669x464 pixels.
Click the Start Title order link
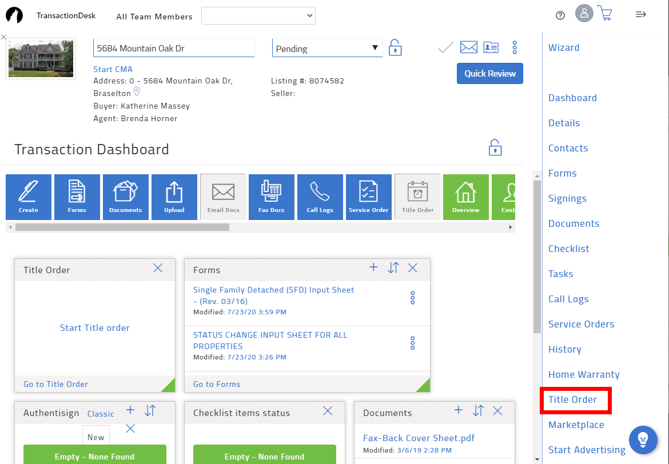point(95,328)
